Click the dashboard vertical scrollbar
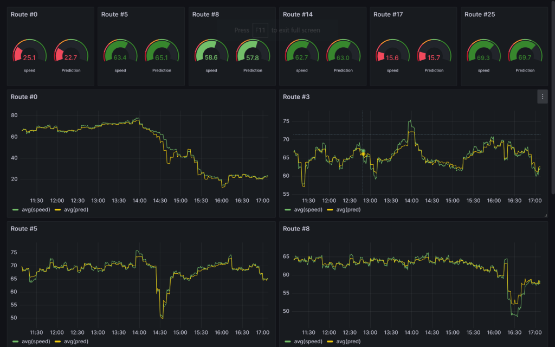The height and width of the screenshot is (347, 555). (552, 98)
